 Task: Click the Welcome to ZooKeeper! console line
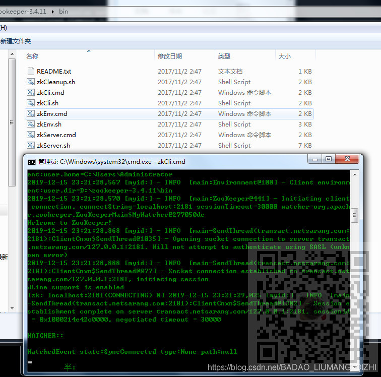pos(70,223)
